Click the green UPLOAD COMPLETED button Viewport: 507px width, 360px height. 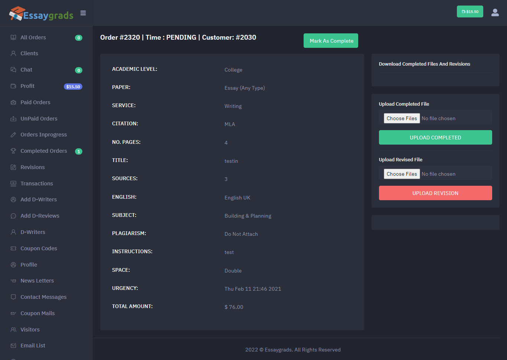(x=435, y=138)
